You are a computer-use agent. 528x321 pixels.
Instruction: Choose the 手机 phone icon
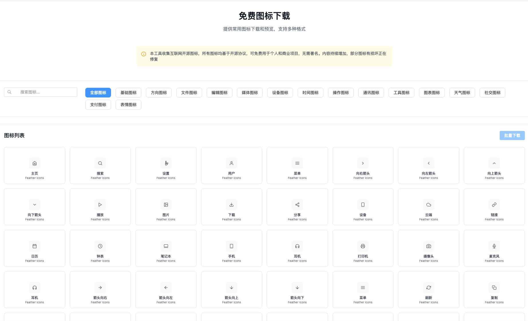(232, 246)
